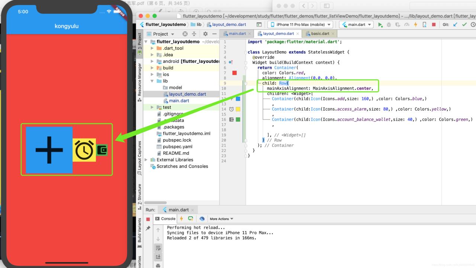
Task: Click back arrow in the window behind
Action: [x=304, y=6]
